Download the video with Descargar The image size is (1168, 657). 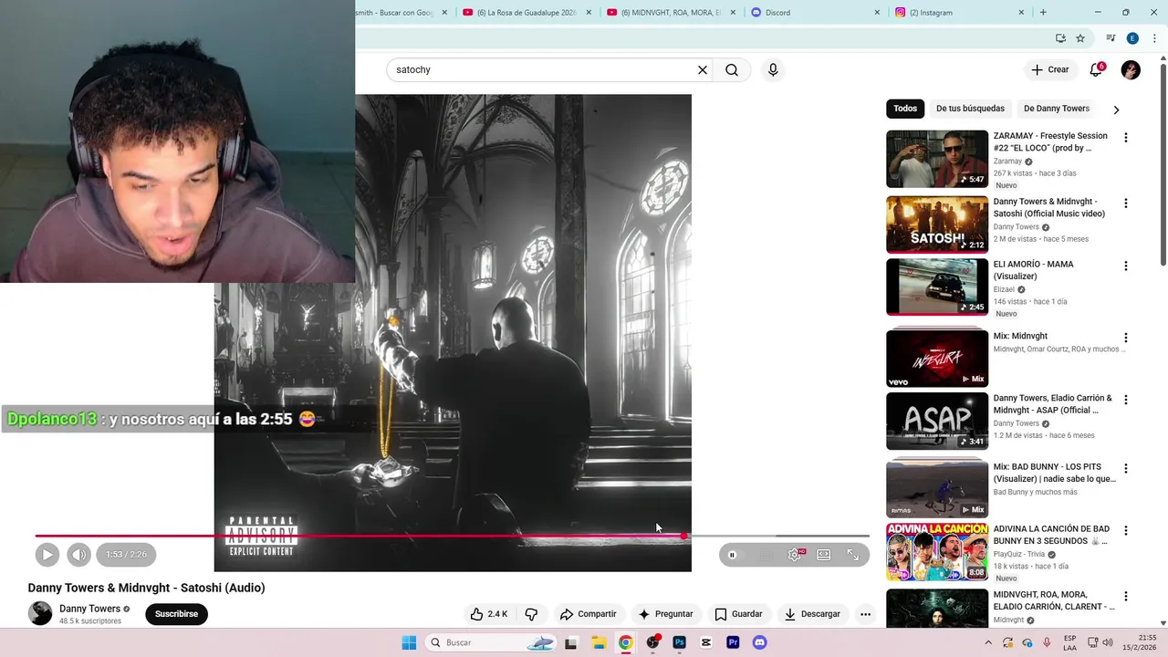[812, 614]
